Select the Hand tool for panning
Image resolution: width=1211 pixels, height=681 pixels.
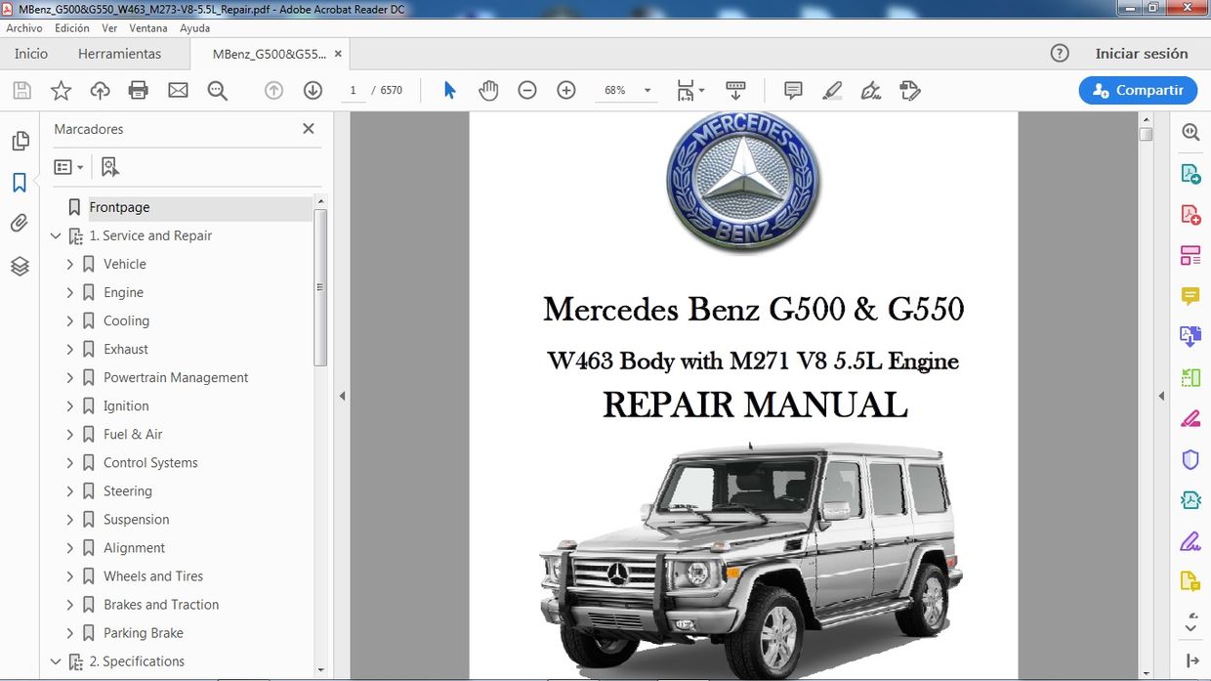(488, 90)
